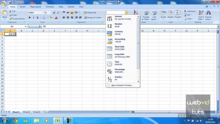Open the Orientation button
The height and width of the screenshot is (124, 220).
[x=77, y=13]
